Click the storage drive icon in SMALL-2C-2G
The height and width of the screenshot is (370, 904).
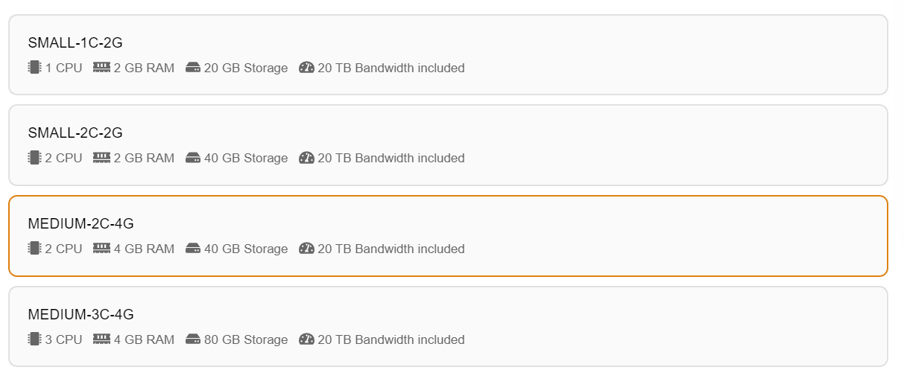[x=193, y=158]
